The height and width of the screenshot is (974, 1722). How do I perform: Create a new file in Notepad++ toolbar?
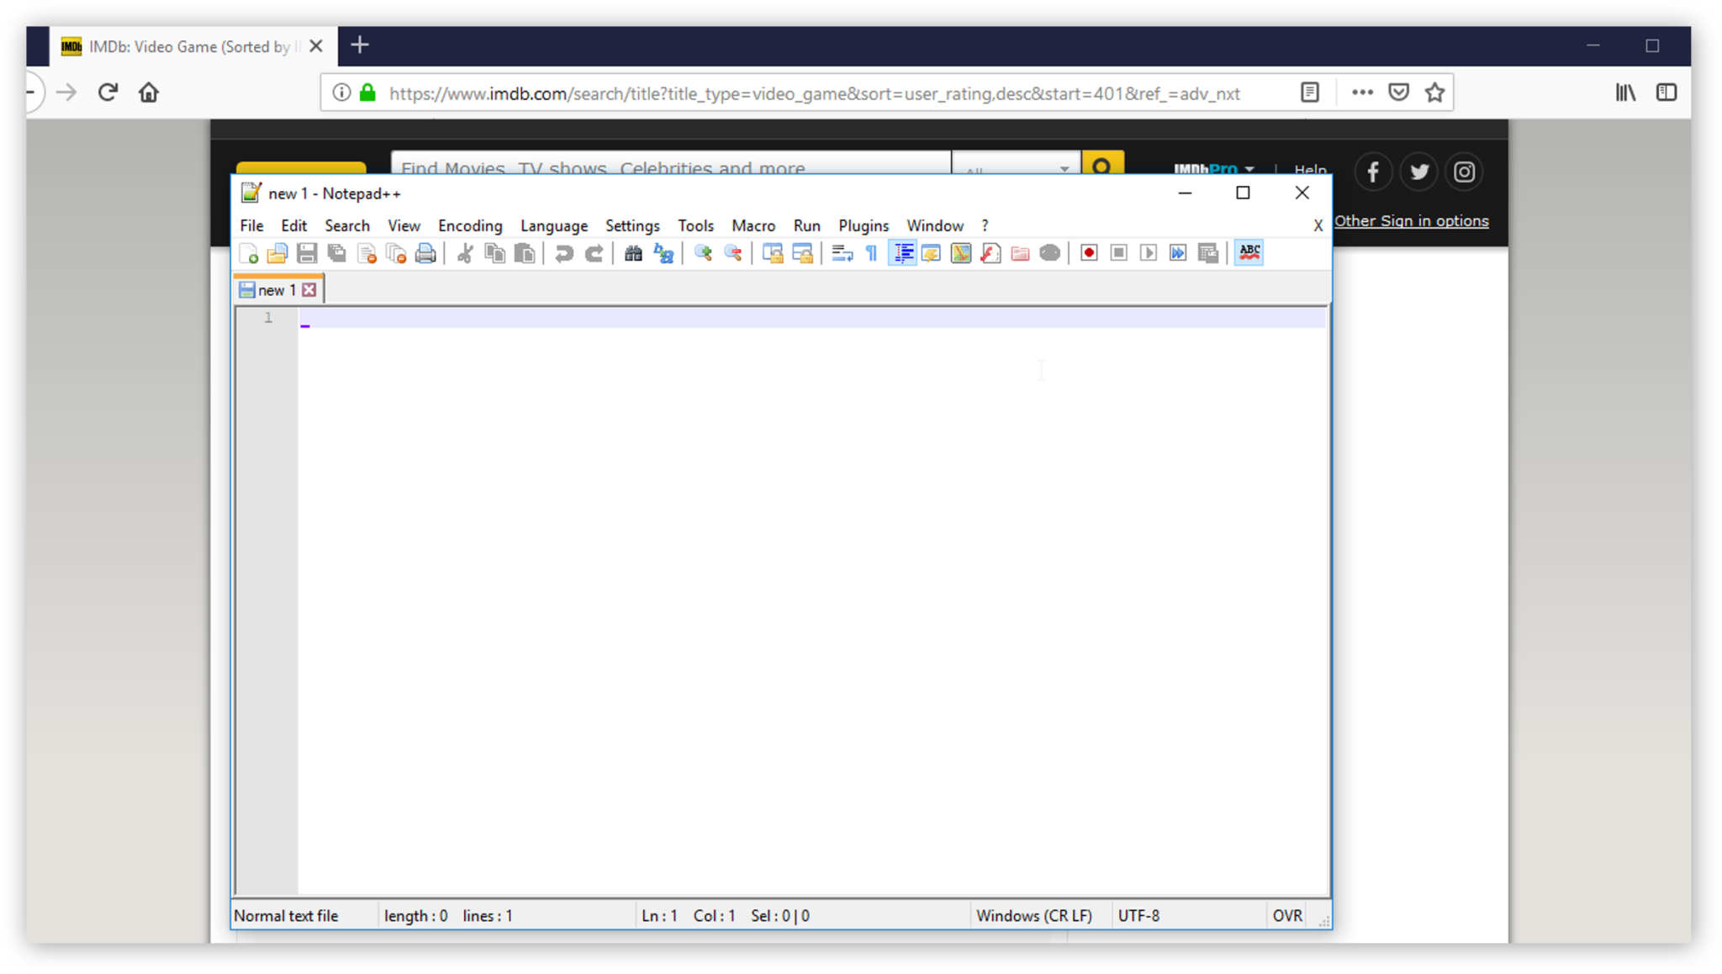[249, 253]
